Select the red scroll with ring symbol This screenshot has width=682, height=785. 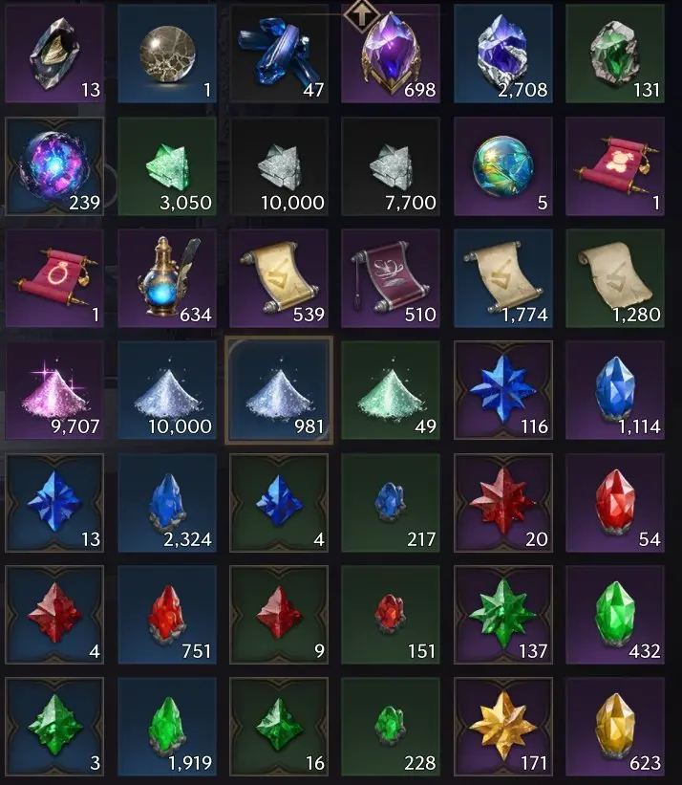[x=54, y=278]
